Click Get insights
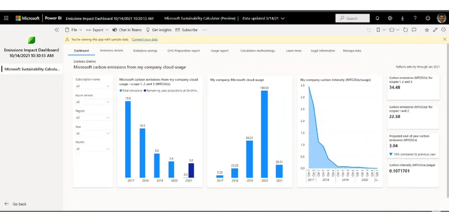 [x=159, y=30]
